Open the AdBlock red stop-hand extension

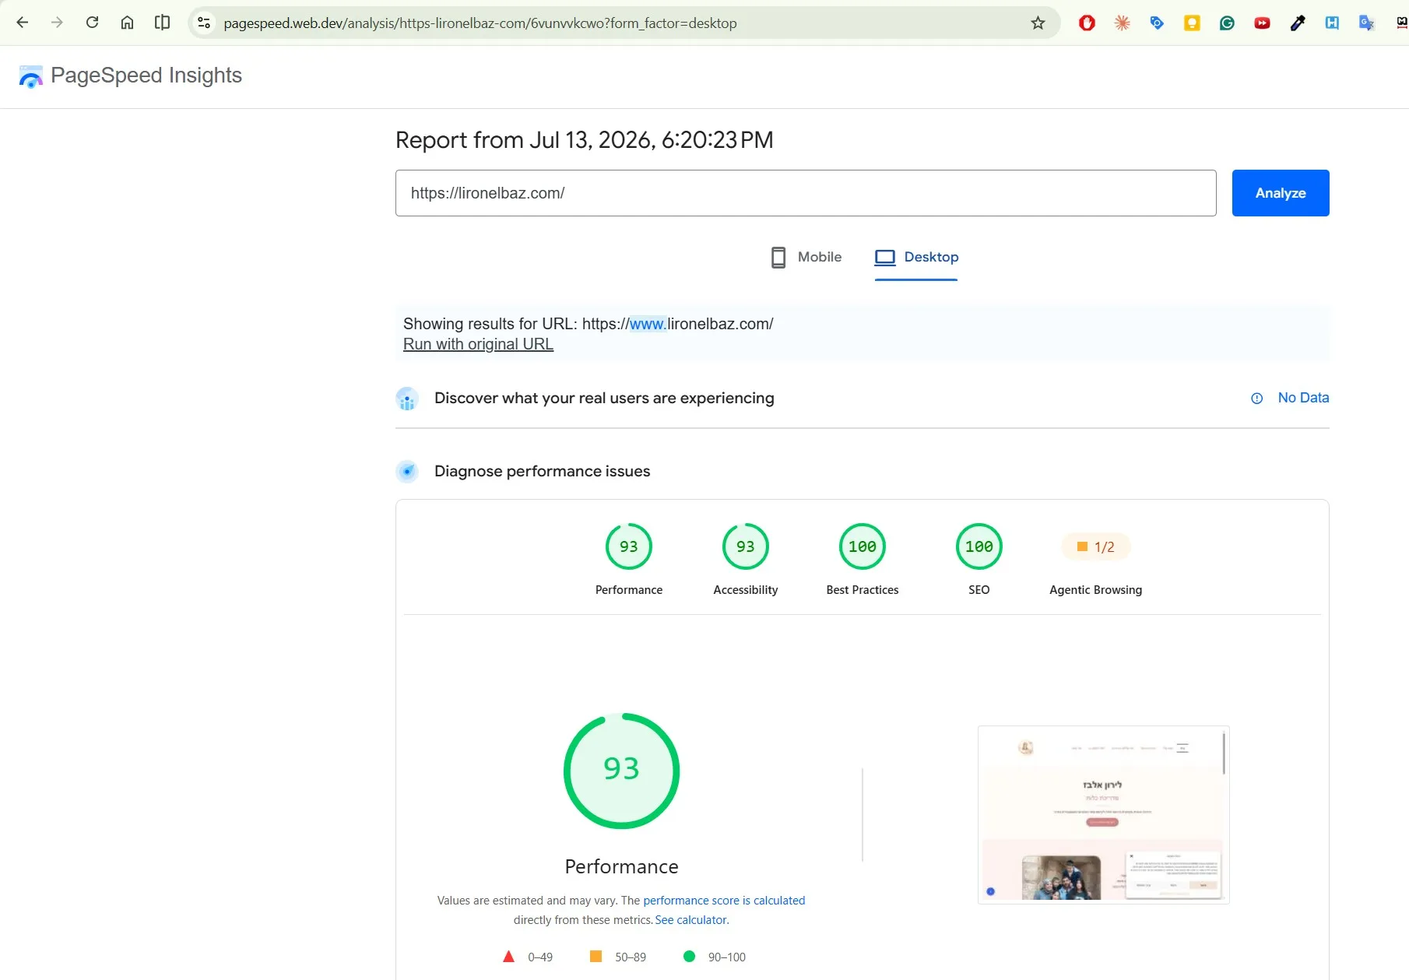point(1087,23)
